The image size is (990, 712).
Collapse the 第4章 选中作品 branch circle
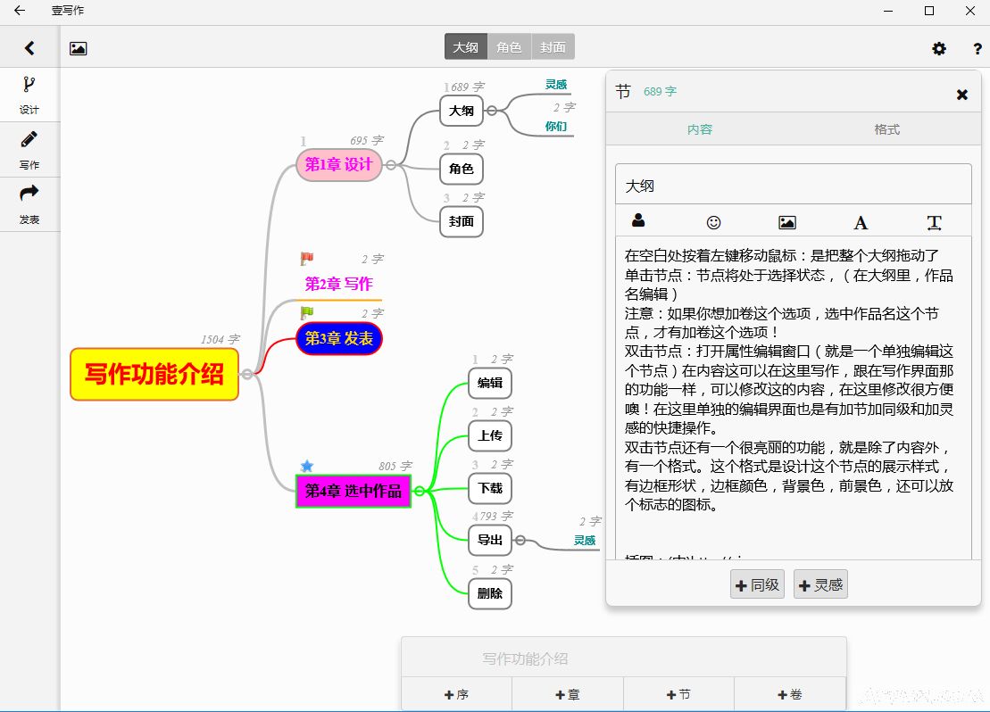420,491
